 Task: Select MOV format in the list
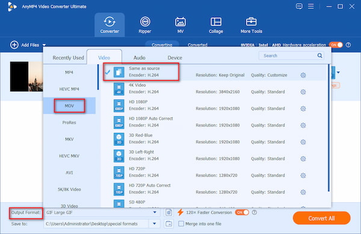tap(69, 106)
